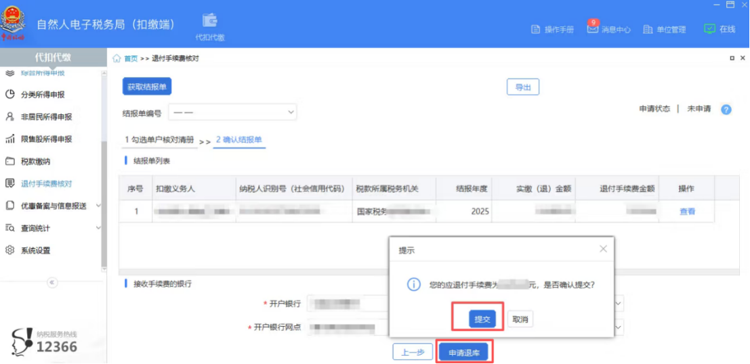Click the 导出 export button

[523, 87]
